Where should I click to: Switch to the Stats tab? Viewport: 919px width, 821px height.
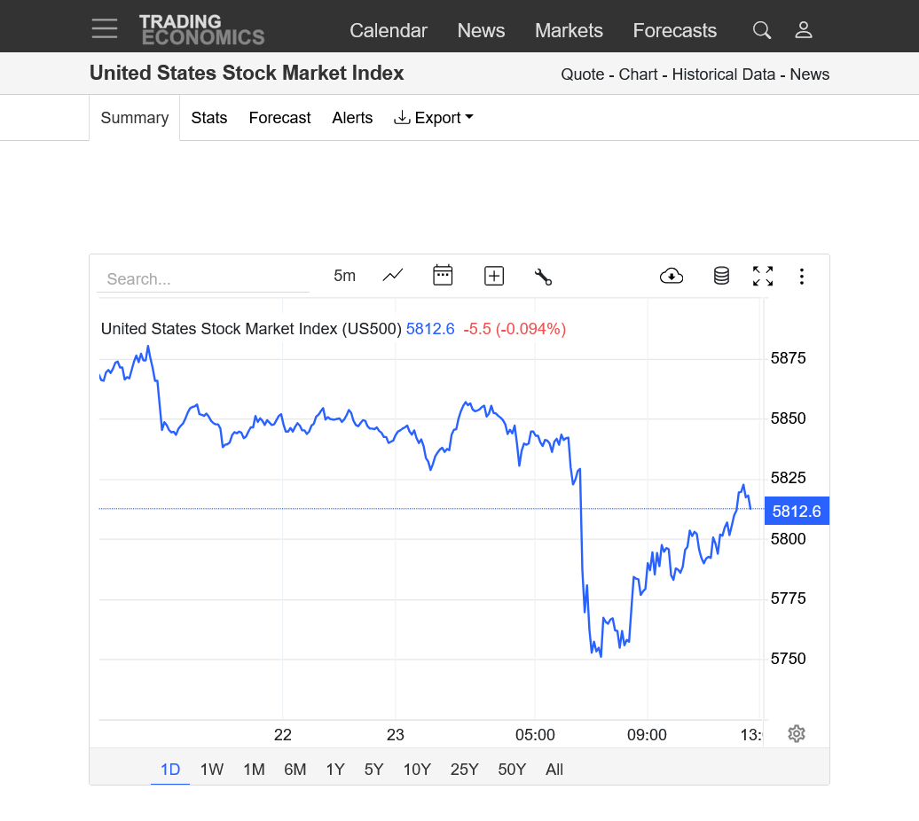pos(208,118)
